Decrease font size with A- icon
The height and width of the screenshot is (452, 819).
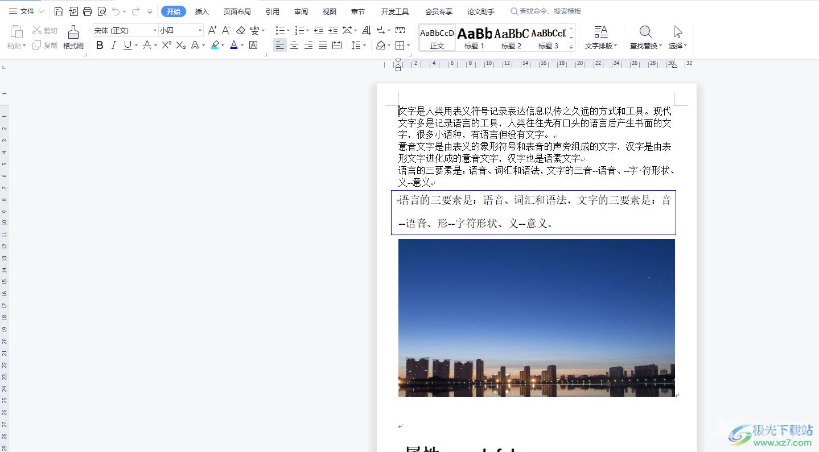226,30
